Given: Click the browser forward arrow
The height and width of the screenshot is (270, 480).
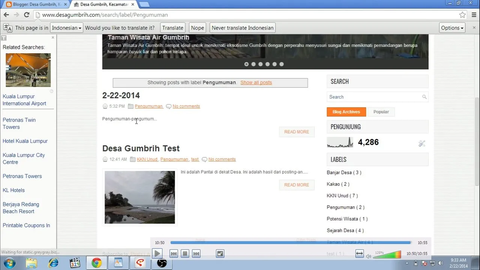Looking at the screenshot, I should [x=16, y=15].
